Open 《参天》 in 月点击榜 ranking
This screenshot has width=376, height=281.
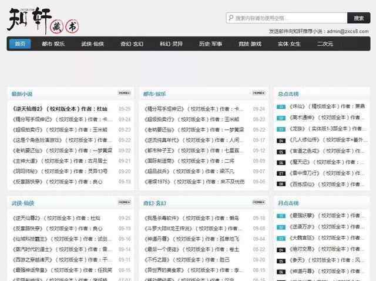point(327,260)
